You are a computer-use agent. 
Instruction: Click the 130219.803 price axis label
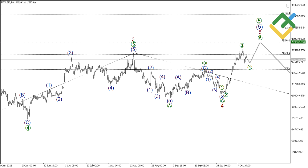298,39
